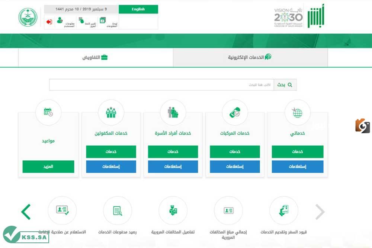
Task: Go to previous carousel items with green chevron
Action: (26, 212)
